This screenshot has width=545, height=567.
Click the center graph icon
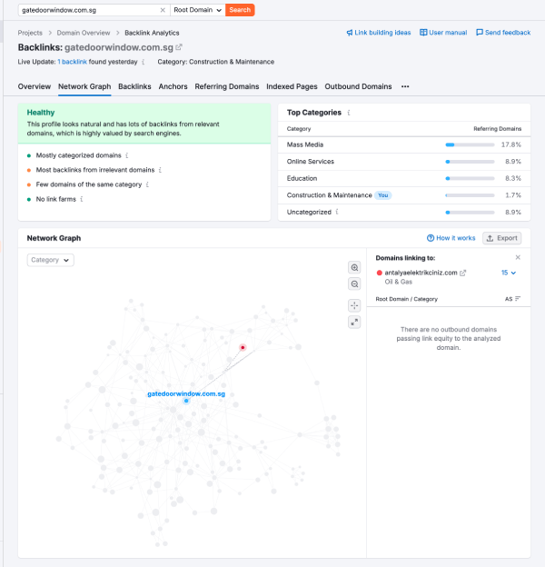tap(354, 305)
